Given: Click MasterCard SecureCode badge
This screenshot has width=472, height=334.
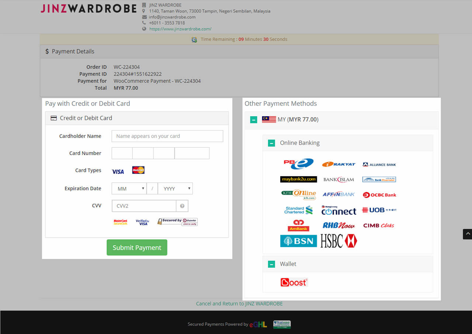Looking at the screenshot, I should 120,222.
